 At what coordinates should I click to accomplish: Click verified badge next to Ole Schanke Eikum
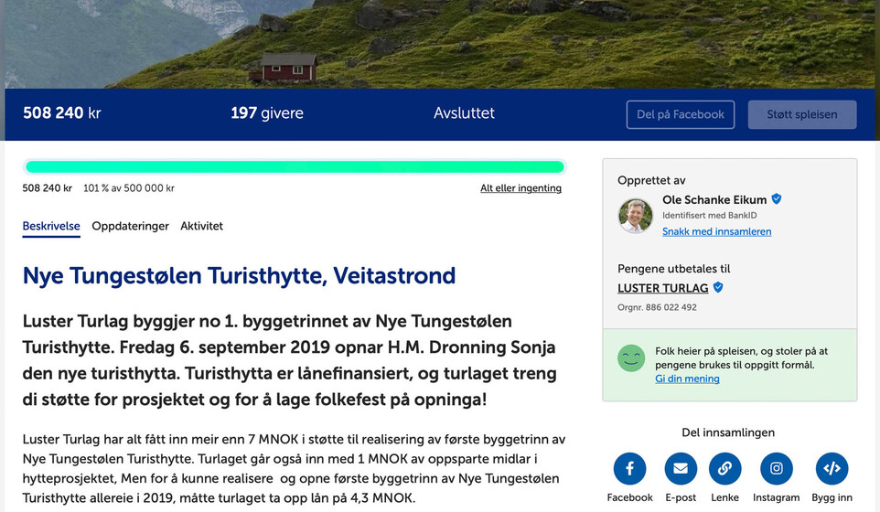[x=777, y=198]
